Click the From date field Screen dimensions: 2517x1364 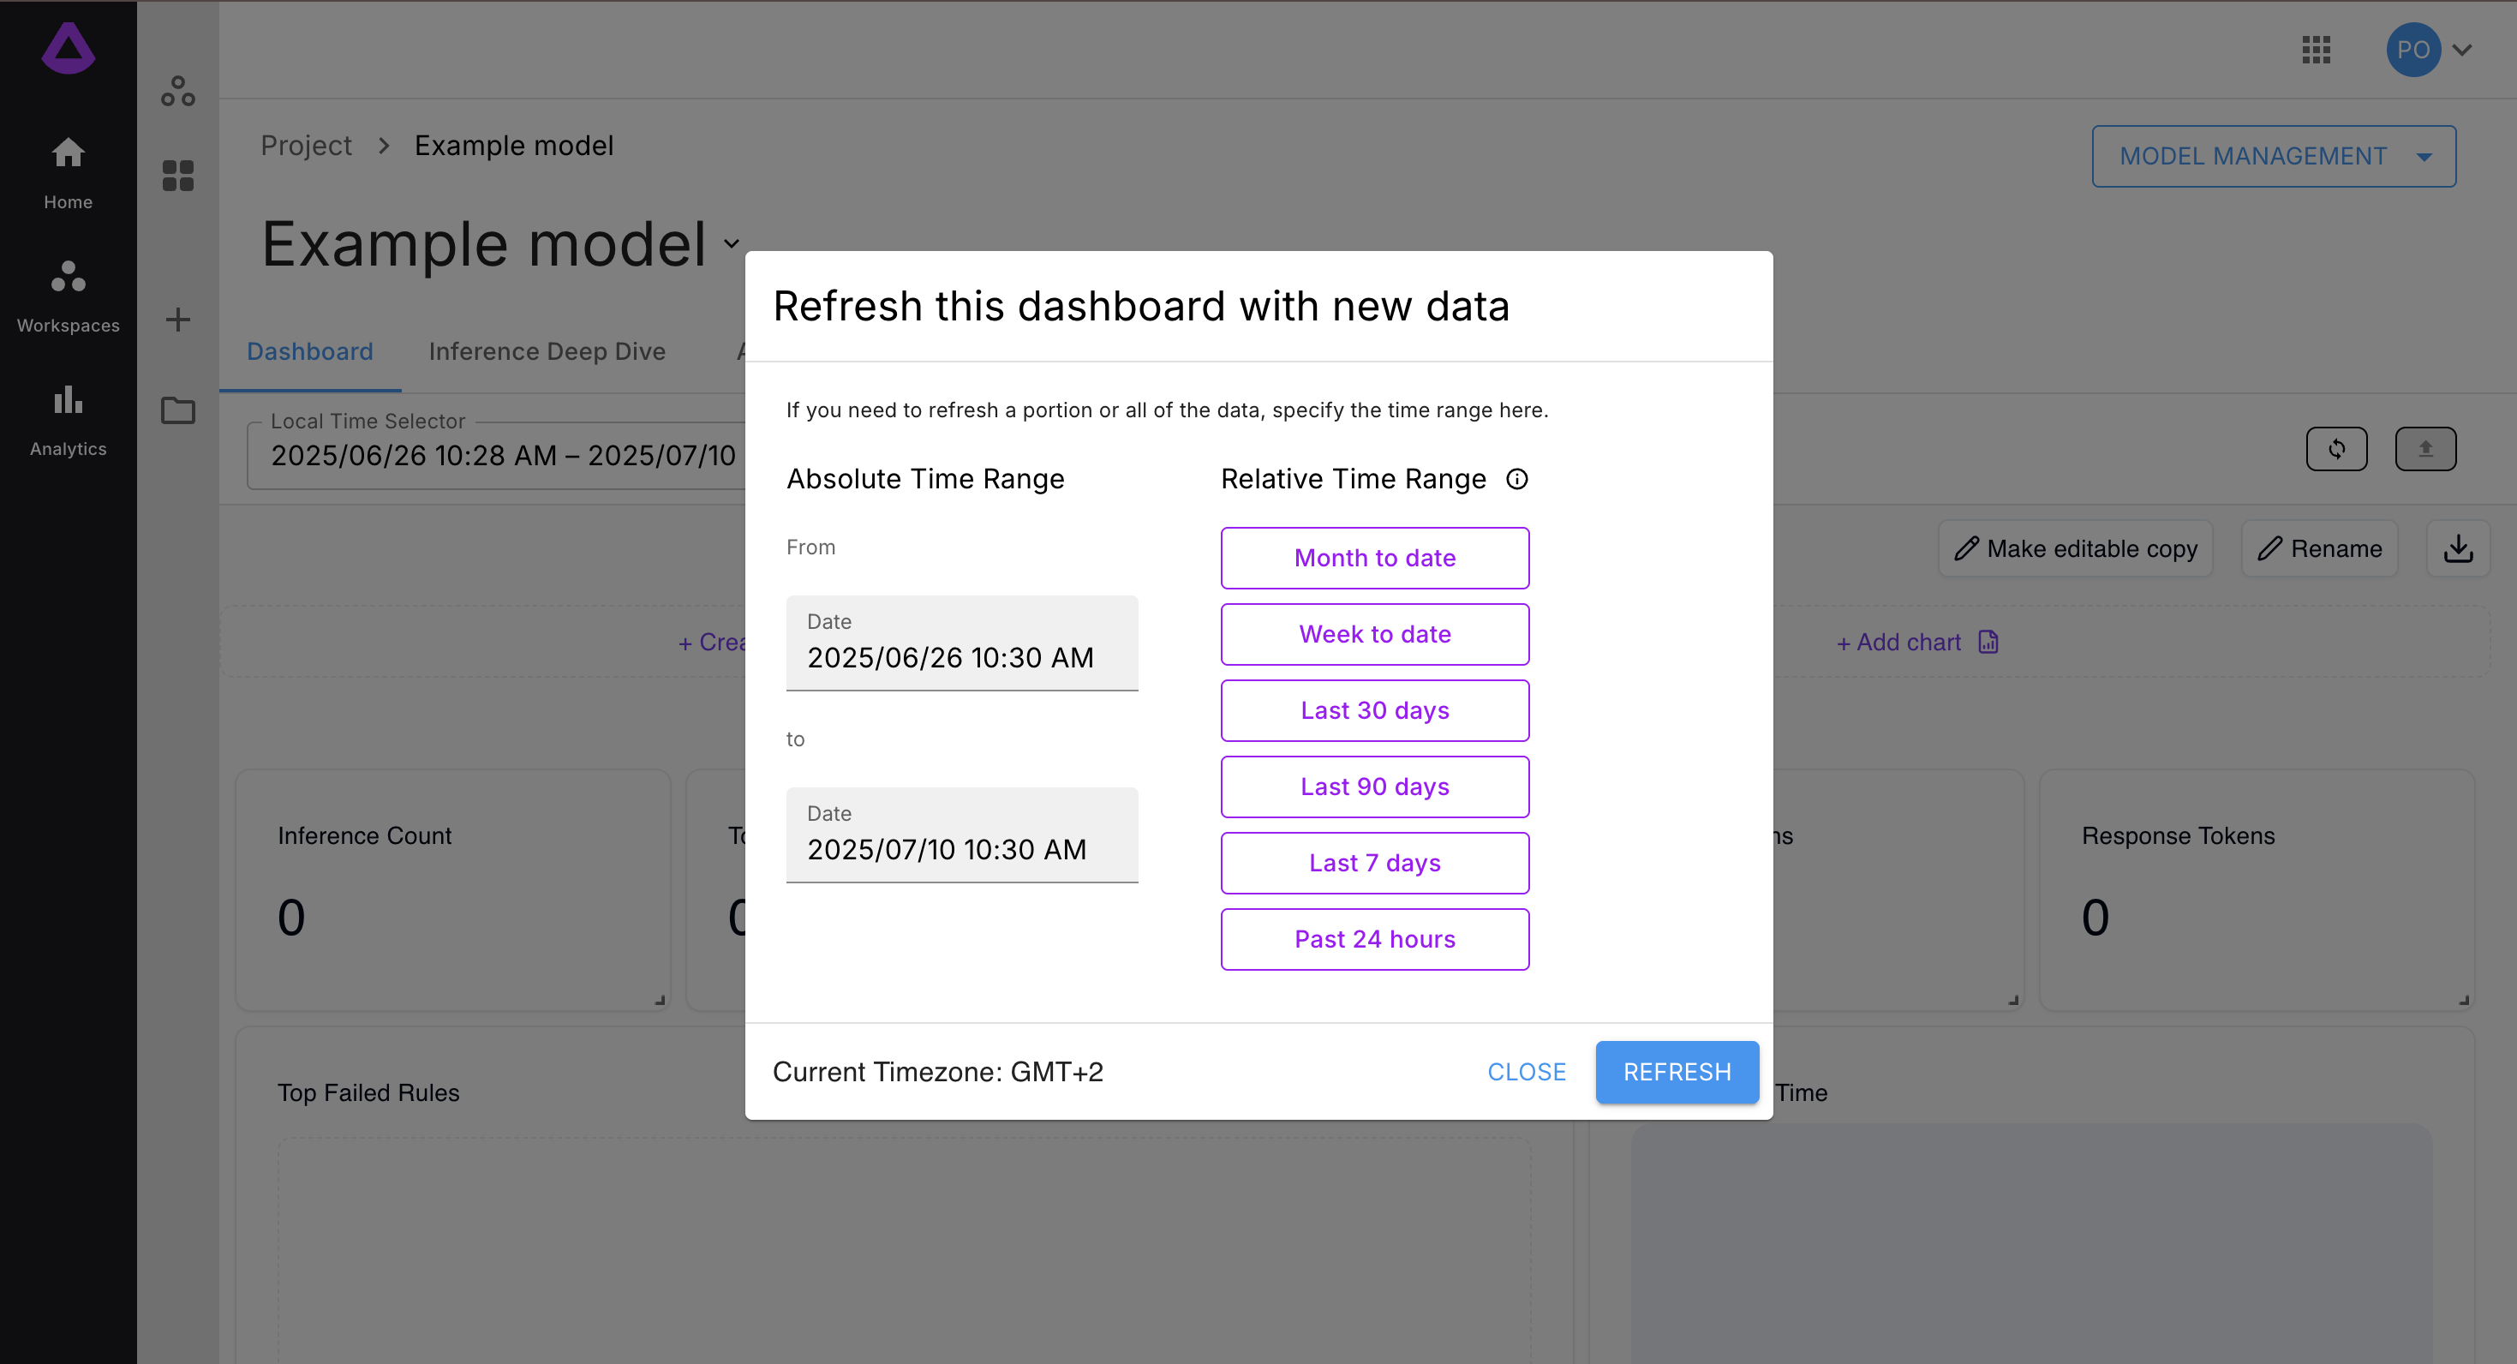961,643
